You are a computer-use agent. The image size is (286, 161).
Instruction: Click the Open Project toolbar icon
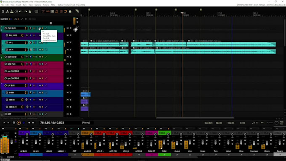(7, 11)
